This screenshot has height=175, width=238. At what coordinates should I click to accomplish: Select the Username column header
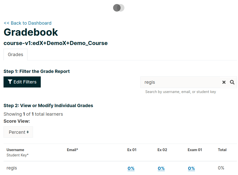15,150
